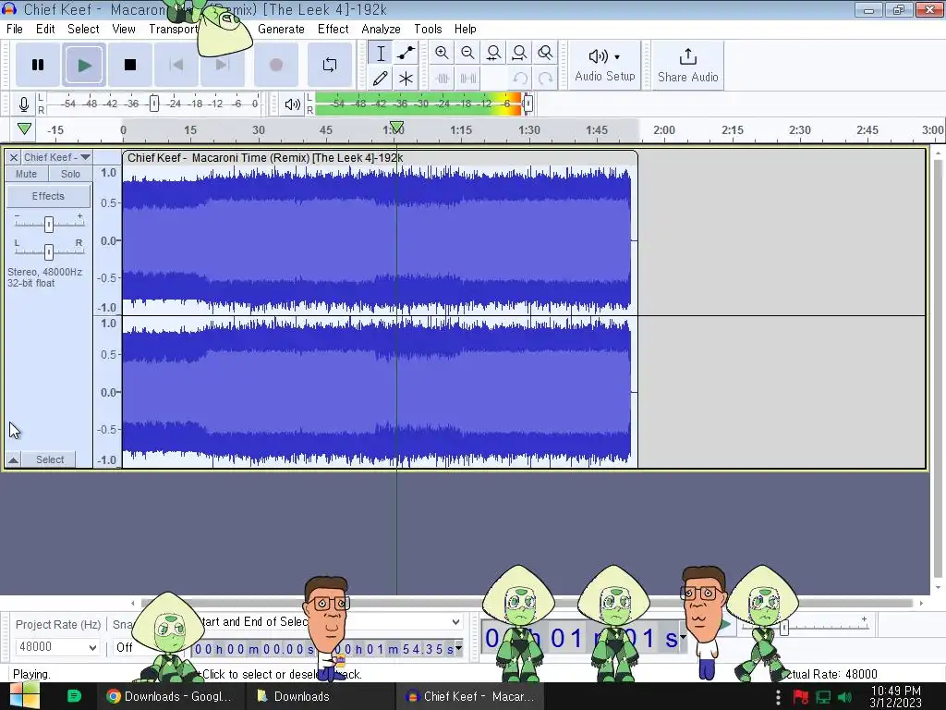Open the View menu
The image size is (946, 710).
click(x=124, y=29)
